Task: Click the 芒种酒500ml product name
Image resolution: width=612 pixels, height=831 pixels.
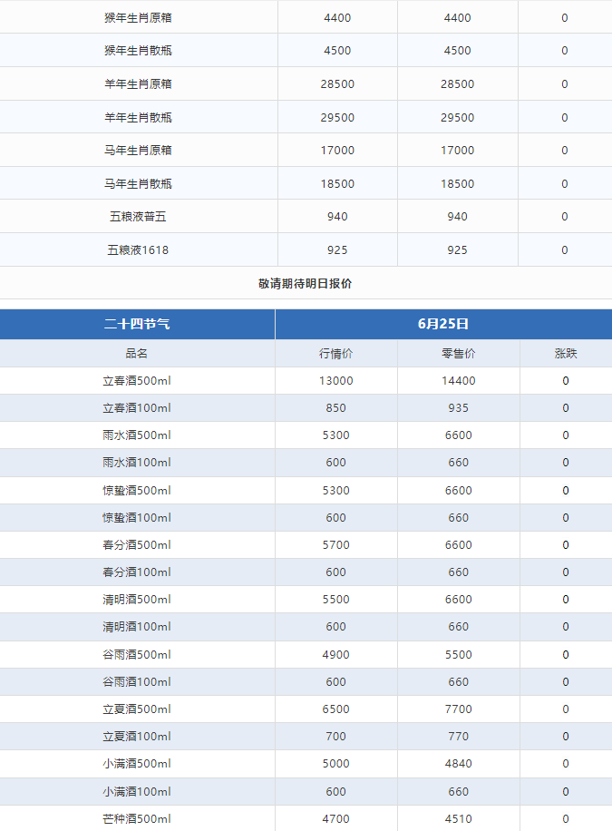Action: point(137,819)
